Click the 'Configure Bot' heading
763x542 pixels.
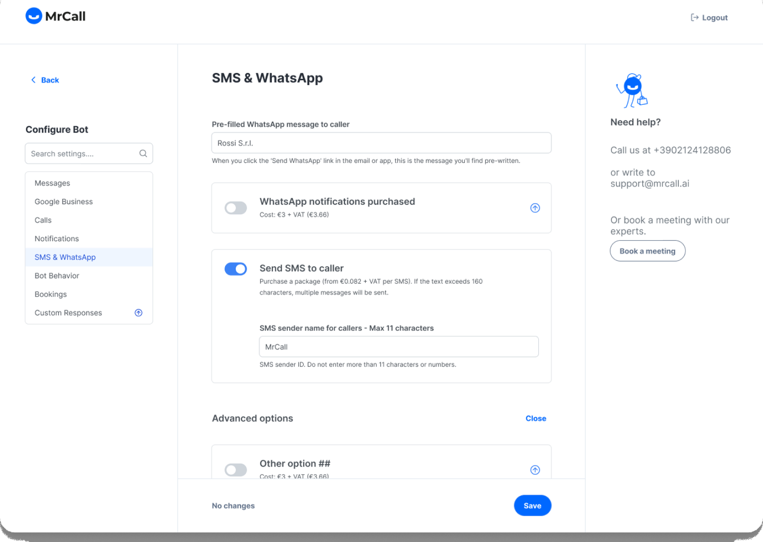pyautogui.click(x=57, y=130)
